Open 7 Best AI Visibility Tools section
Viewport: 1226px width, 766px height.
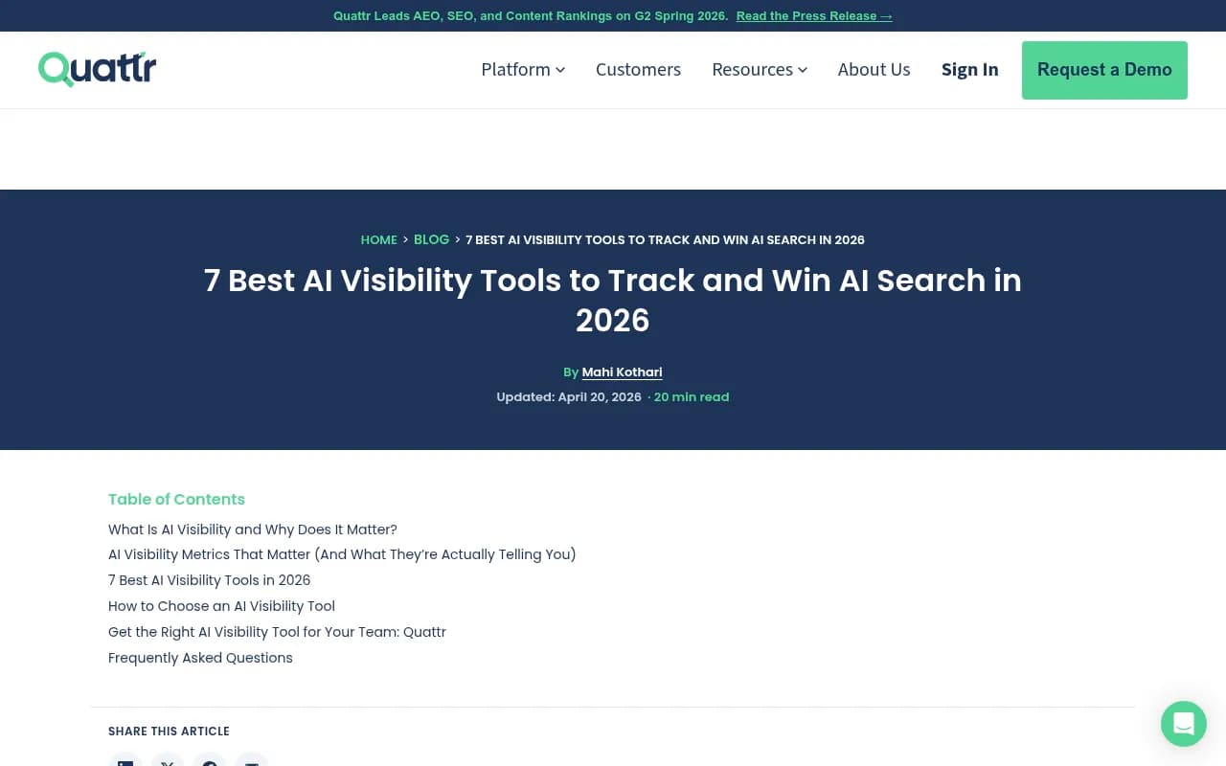(x=209, y=580)
